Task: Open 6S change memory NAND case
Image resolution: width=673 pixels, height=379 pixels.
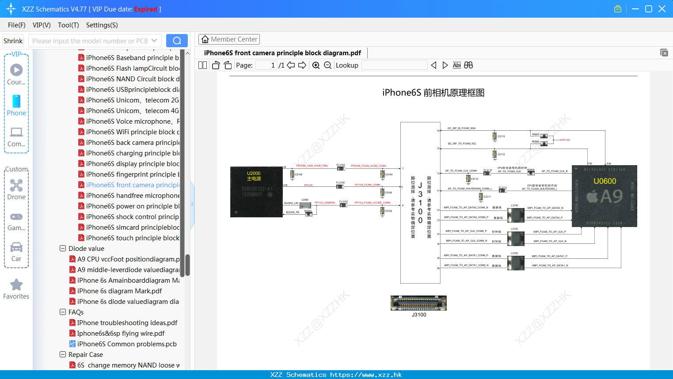Action: click(x=124, y=365)
